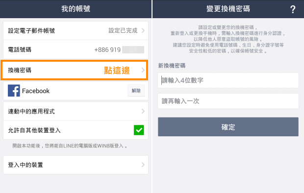Tap the orange 點這邊 label
This screenshot has height=193, width=304.
[x=117, y=70]
